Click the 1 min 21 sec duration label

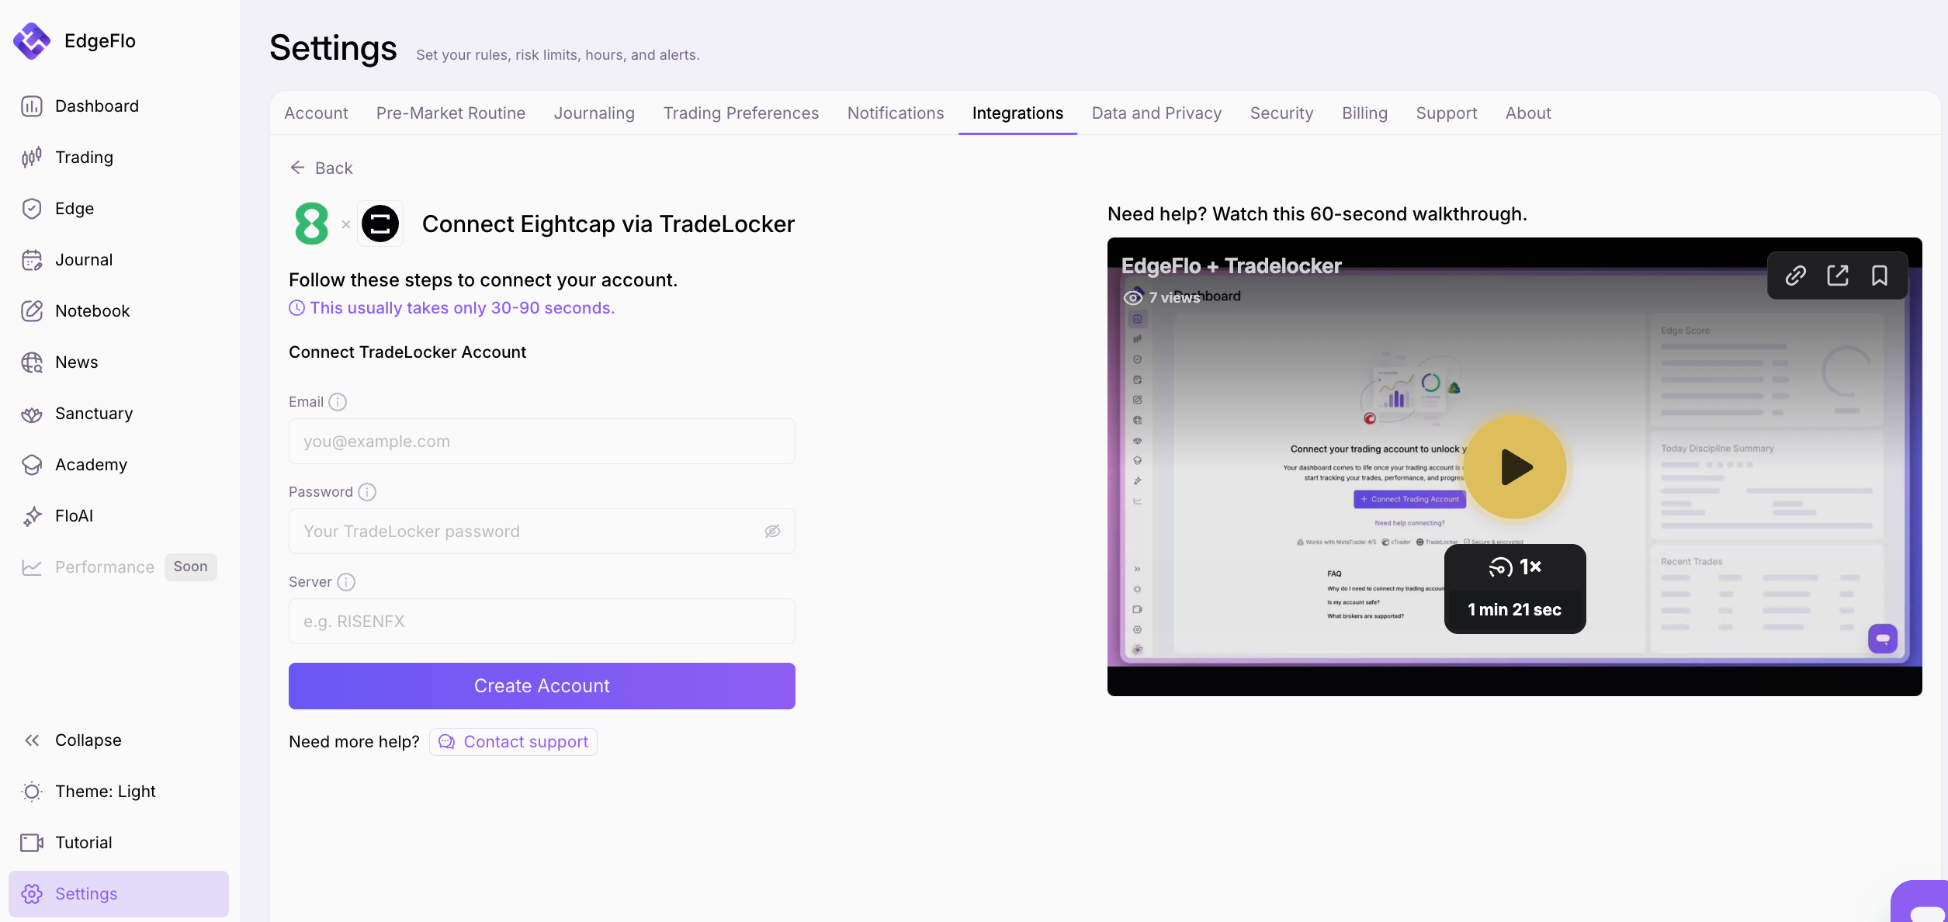tap(1515, 610)
